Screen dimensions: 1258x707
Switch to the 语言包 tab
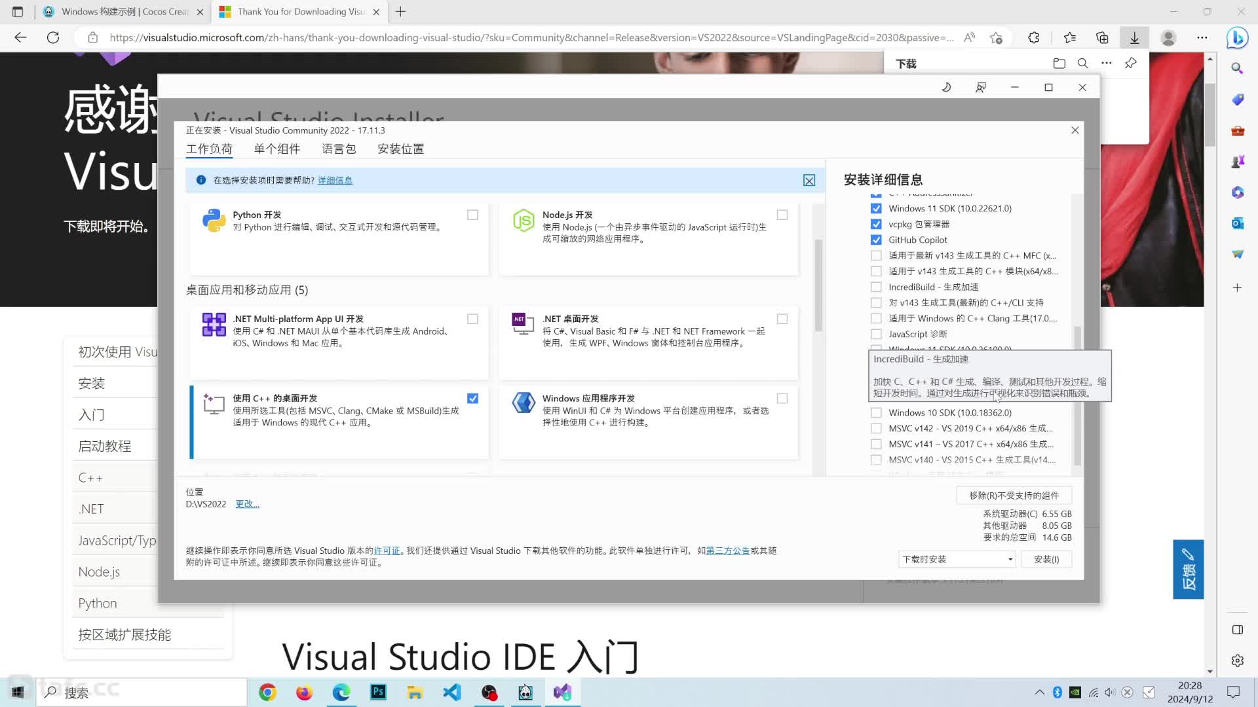click(339, 149)
